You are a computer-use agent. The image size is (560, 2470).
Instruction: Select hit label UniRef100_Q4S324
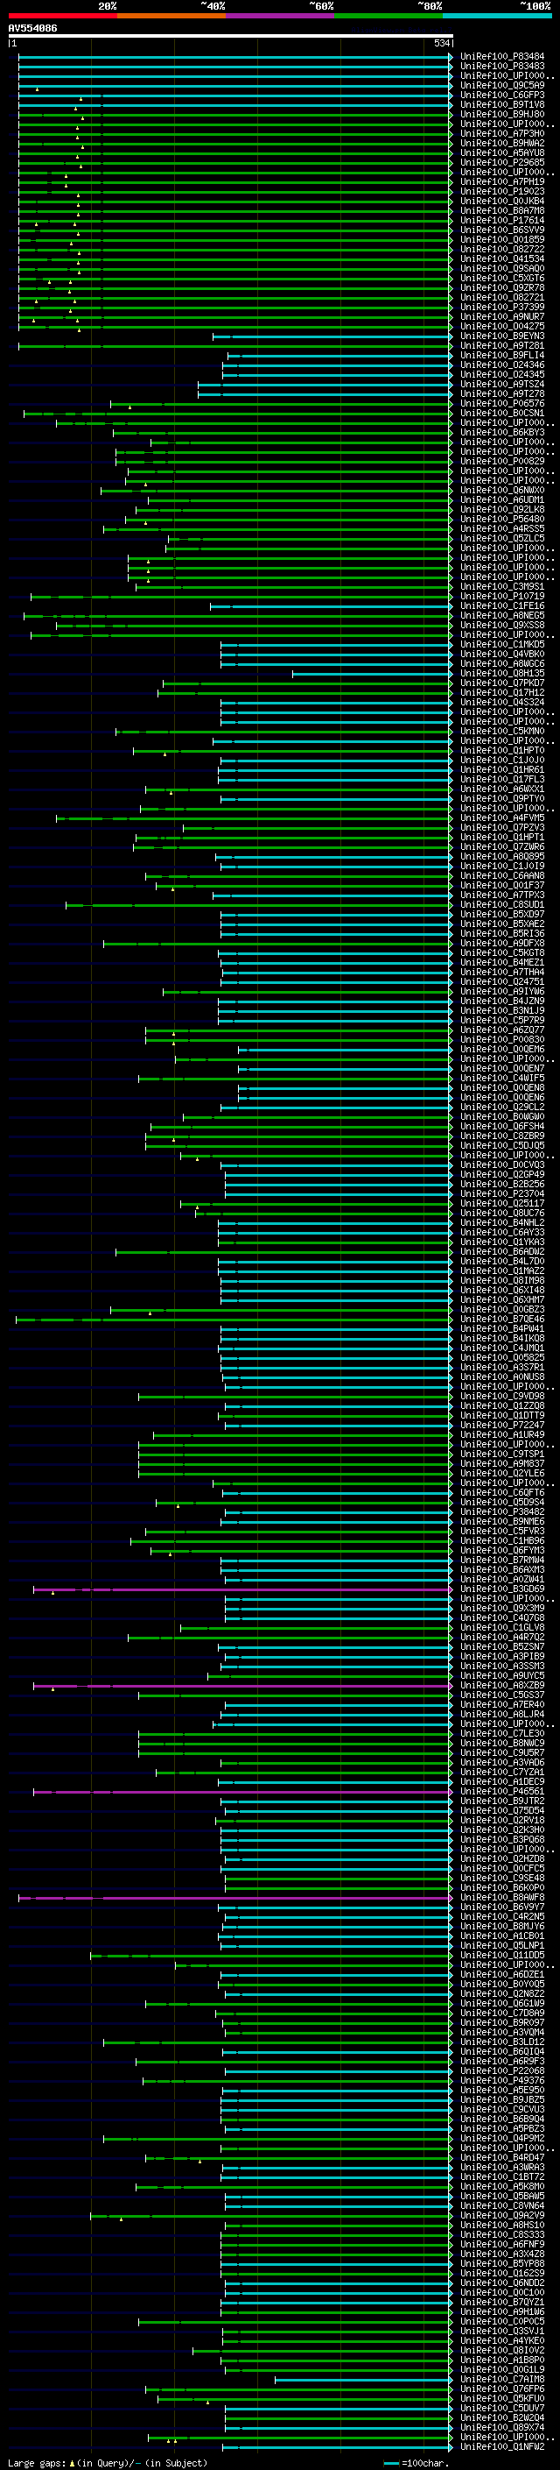[x=502, y=702]
